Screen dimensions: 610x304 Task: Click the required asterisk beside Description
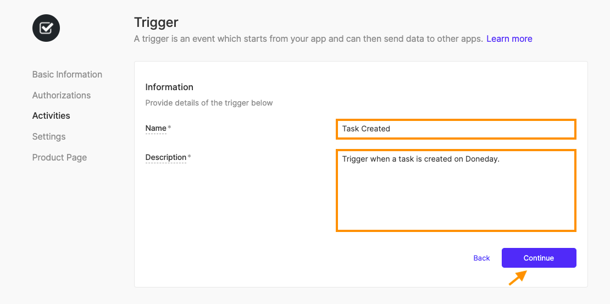click(x=190, y=157)
